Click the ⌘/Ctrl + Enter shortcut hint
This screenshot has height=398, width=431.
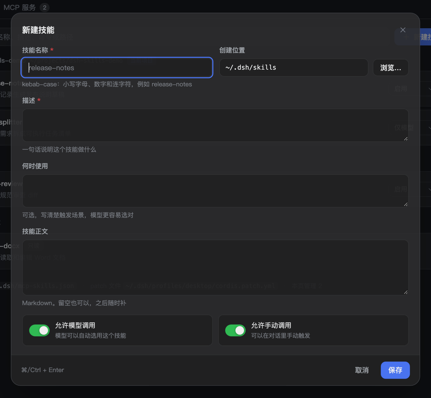click(x=43, y=370)
